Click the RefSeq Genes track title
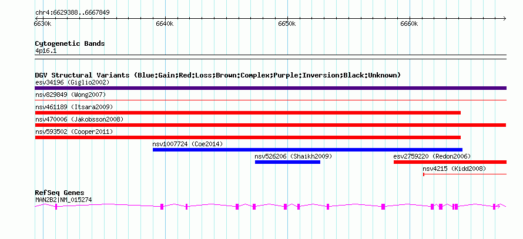 pyautogui.click(x=60, y=193)
